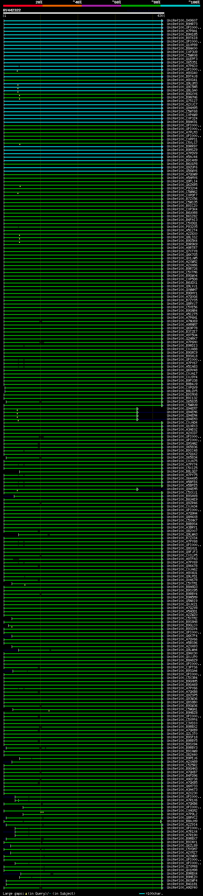203x896 pixels.
Task: Click the UniRef100_Q69P78 label
Action: pos(182,328)
